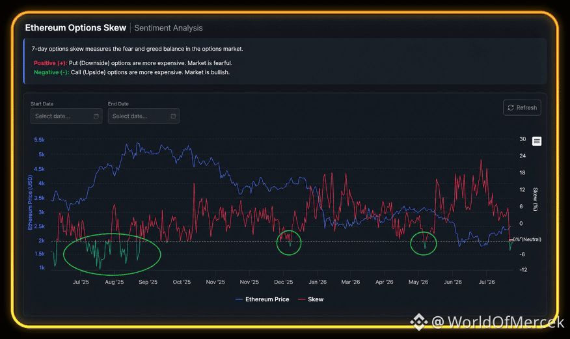Focus the End Date input field

tap(143, 116)
